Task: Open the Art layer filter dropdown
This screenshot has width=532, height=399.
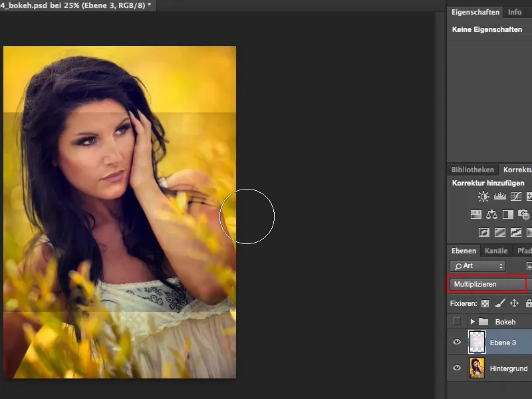Action: pyautogui.click(x=477, y=266)
